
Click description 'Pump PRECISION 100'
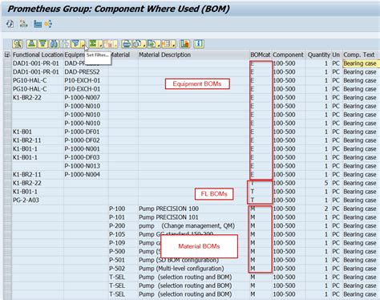[168, 209]
